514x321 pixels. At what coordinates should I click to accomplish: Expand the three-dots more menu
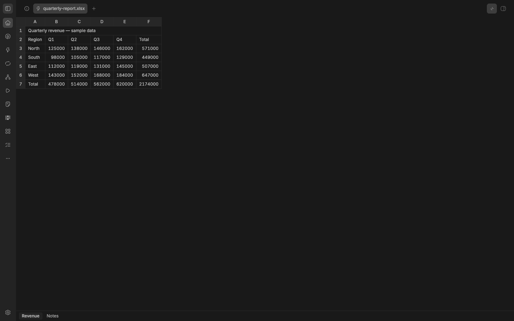click(x=8, y=159)
